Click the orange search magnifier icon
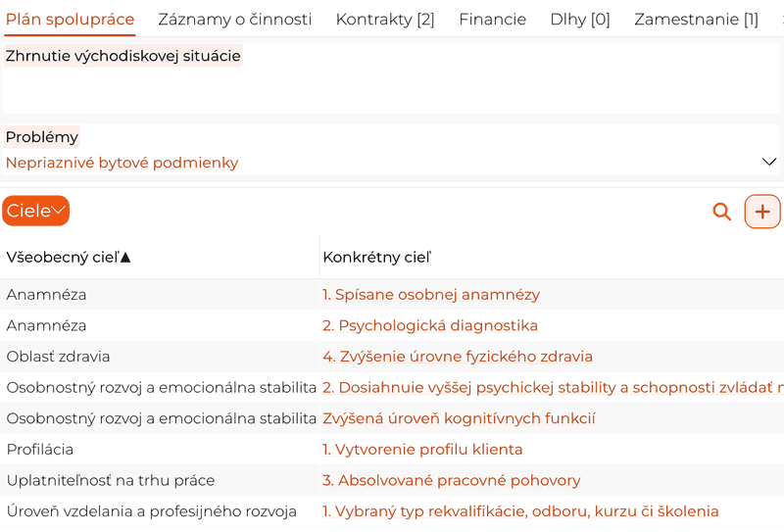 coord(721,212)
